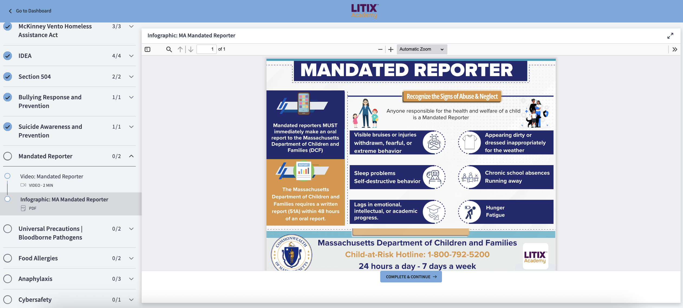The width and height of the screenshot is (683, 308).
Task: Click the Food Allergies completion circle
Action: coord(8,258)
